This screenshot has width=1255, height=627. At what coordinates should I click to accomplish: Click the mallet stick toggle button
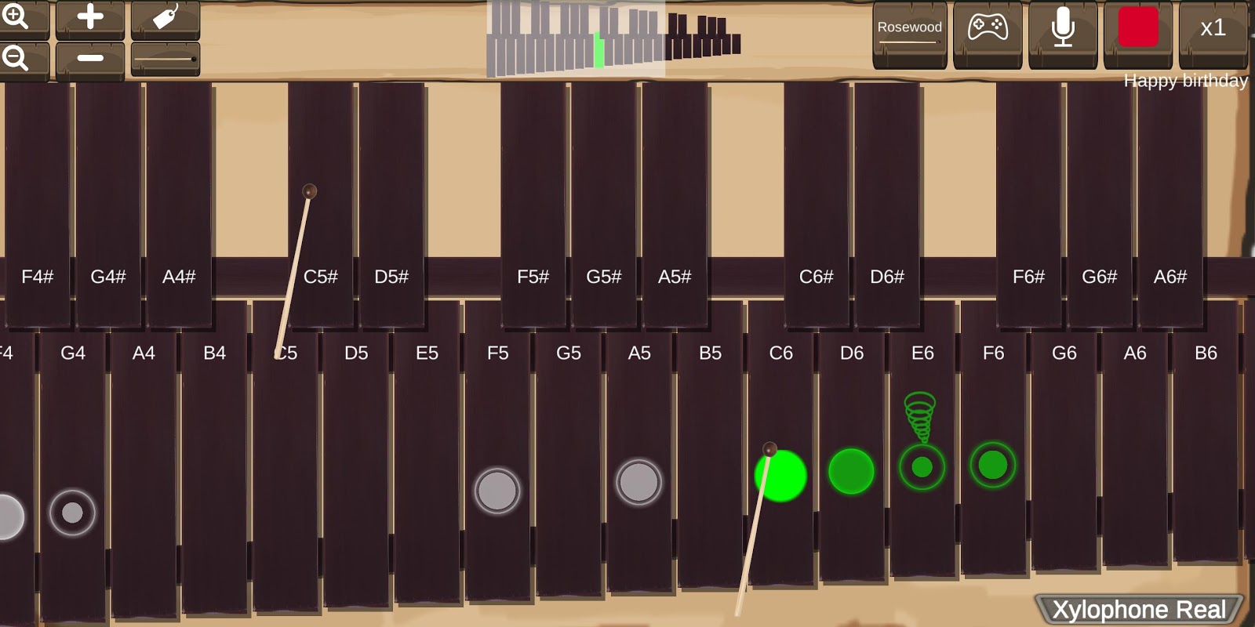click(x=166, y=59)
